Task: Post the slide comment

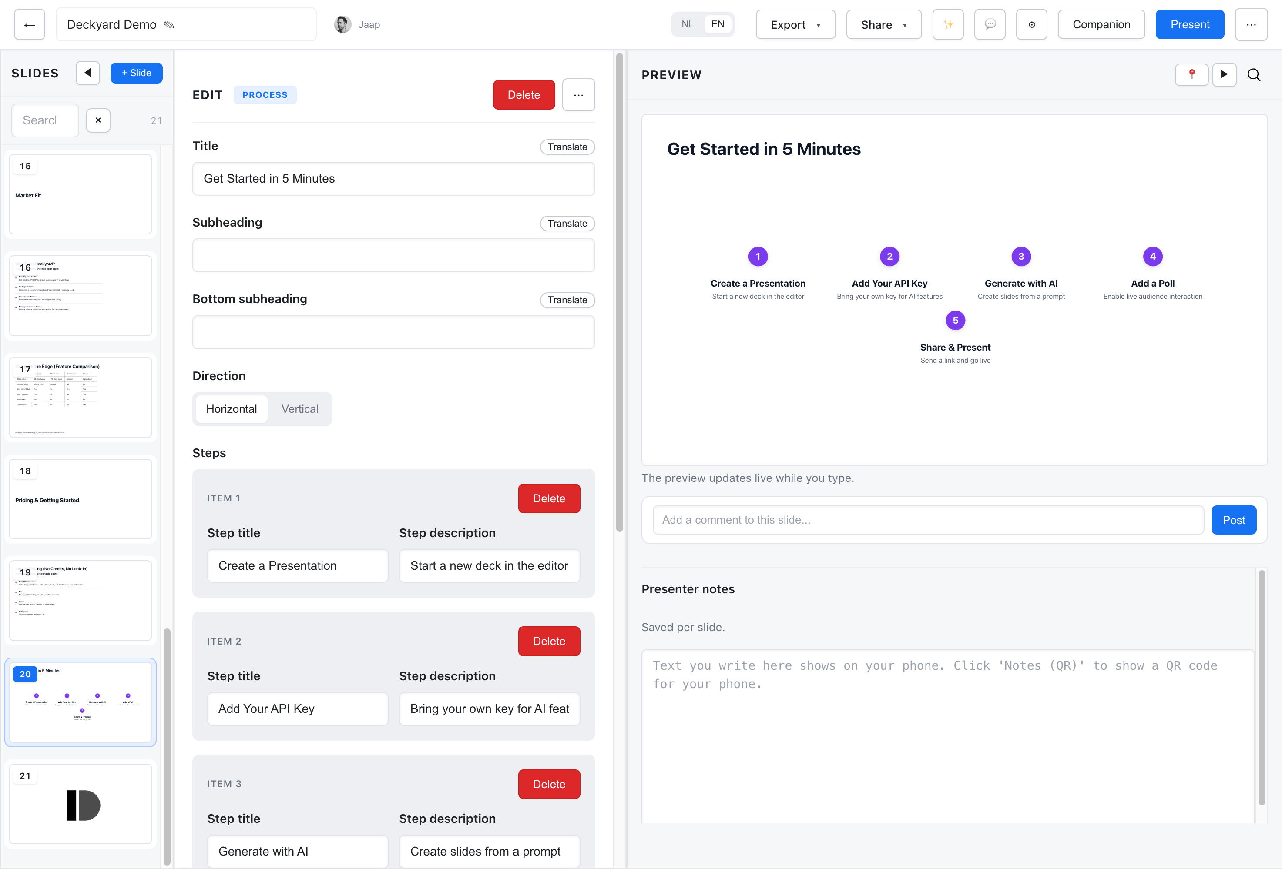Action: tap(1233, 520)
